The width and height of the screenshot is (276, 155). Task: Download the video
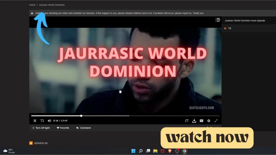(x=194, y=121)
